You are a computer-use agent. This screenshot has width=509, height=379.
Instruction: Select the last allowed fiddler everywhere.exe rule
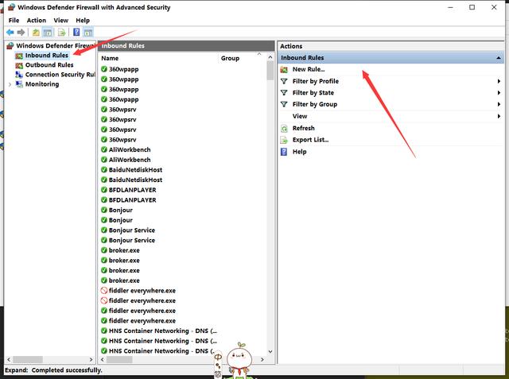point(142,321)
